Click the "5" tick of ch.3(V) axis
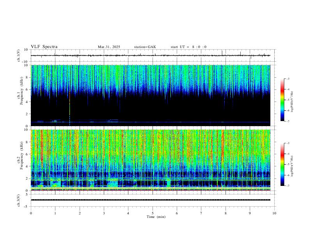This screenshot has height=239, width=309. point(27,194)
